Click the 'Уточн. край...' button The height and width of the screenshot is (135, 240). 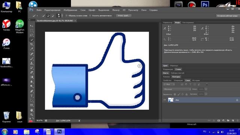[x=124, y=16]
